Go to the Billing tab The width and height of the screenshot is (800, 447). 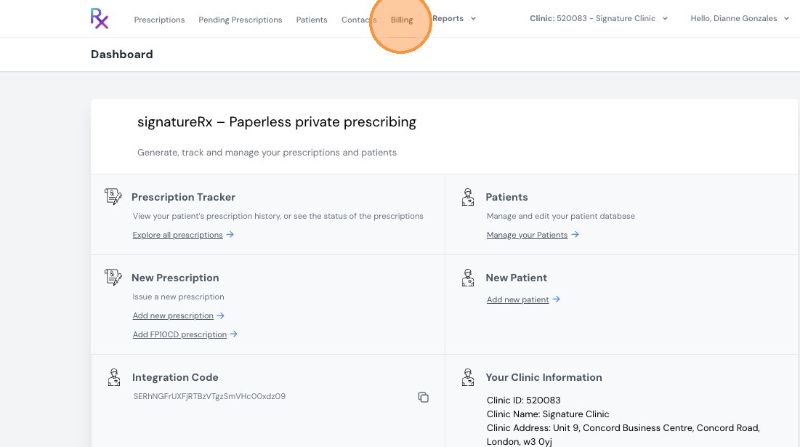point(402,20)
